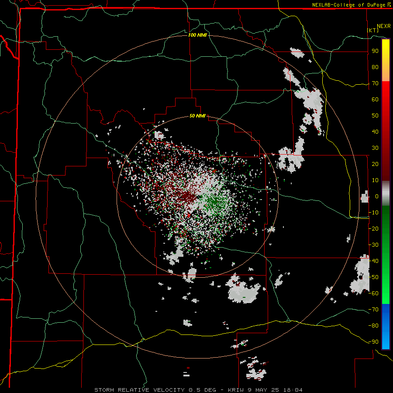
Task: Click the -90 scale value
Action: coord(373,342)
